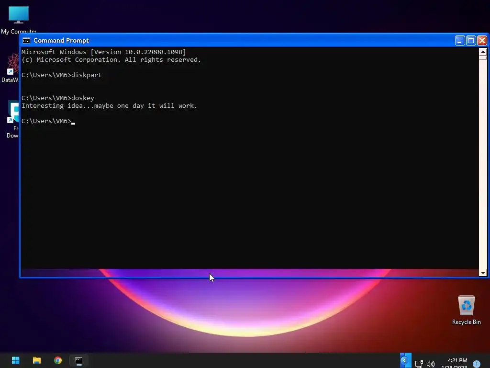490x368 pixels.
Task: Open the My Computer desktop icon
Action: (x=19, y=19)
